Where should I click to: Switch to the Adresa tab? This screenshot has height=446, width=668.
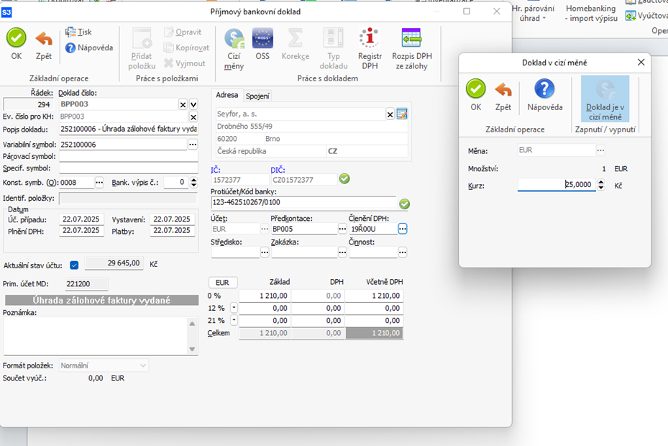227,95
